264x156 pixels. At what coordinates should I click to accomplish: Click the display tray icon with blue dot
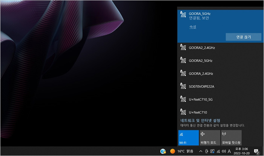pos(212,151)
